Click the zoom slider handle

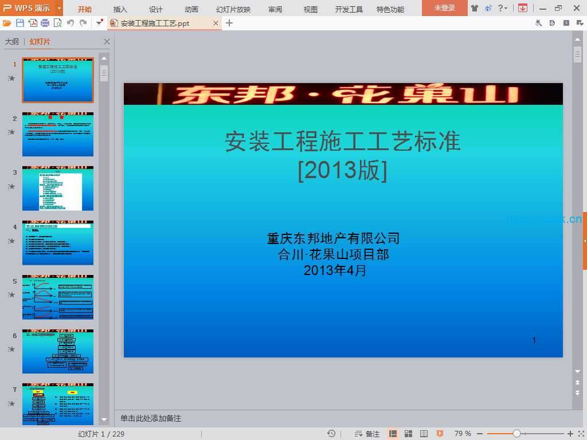[516, 434]
